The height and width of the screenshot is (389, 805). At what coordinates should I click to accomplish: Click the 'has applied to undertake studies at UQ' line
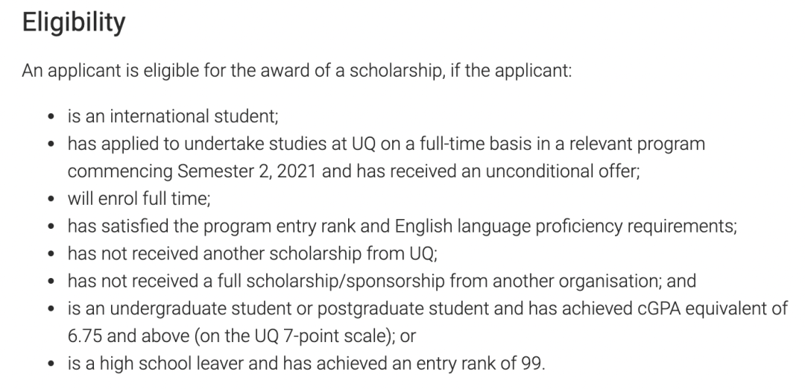coord(386,145)
